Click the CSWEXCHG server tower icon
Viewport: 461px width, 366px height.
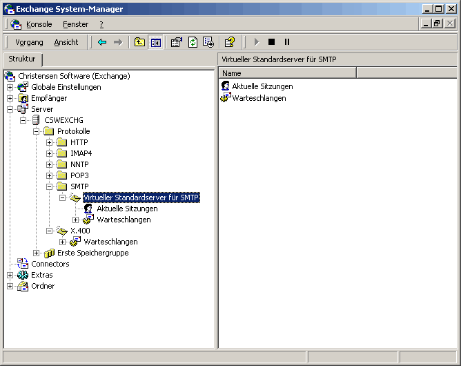(36, 120)
